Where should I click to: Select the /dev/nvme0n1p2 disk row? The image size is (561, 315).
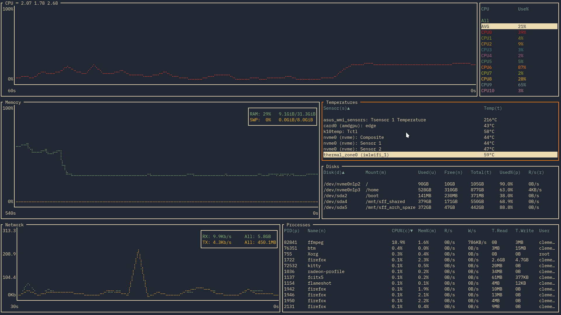pos(440,184)
